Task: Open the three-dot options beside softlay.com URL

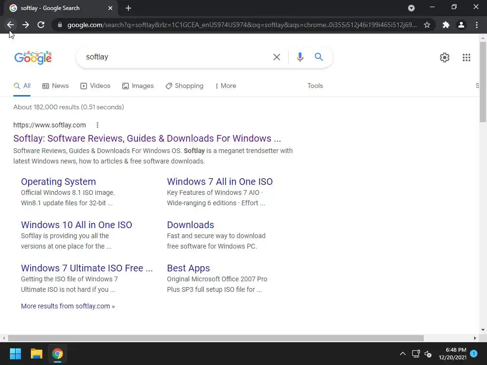Action: [97, 125]
